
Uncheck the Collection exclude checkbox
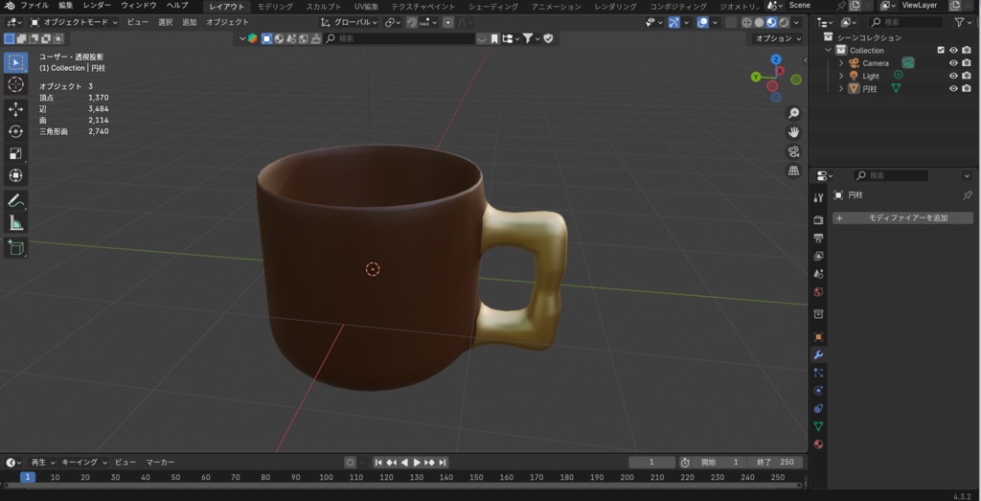pos(941,50)
